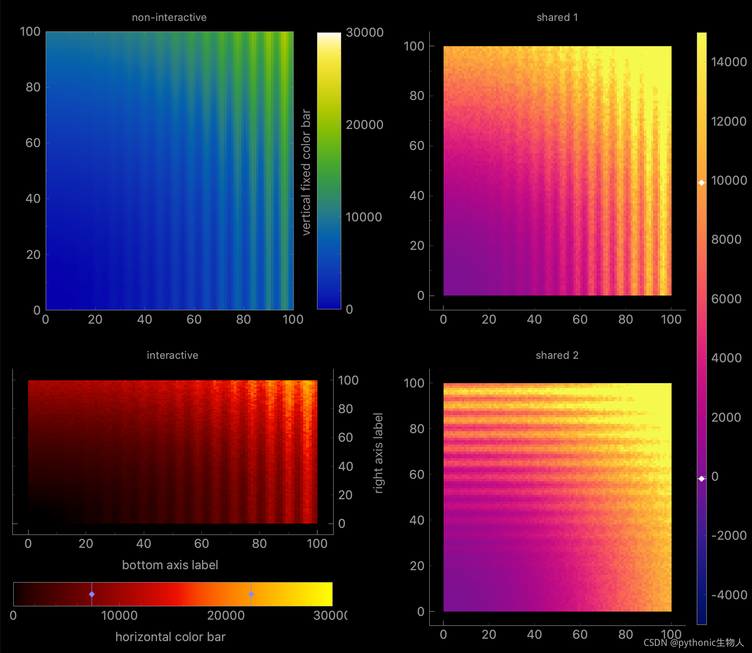Image resolution: width=752 pixels, height=653 pixels.
Task: Click the 20000 tick under the horizontal color bar
Action: [x=226, y=615]
